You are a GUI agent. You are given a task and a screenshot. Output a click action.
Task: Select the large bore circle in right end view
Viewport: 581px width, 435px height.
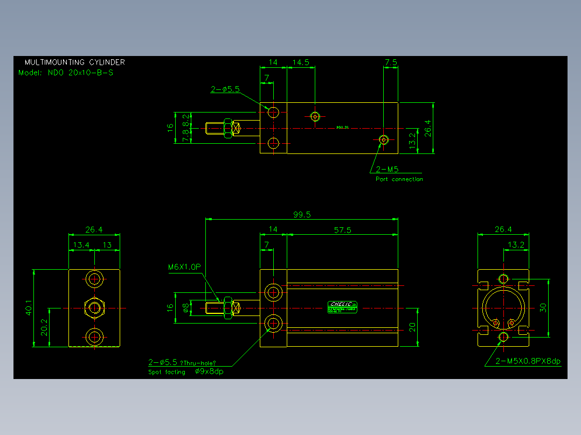[x=503, y=308]
